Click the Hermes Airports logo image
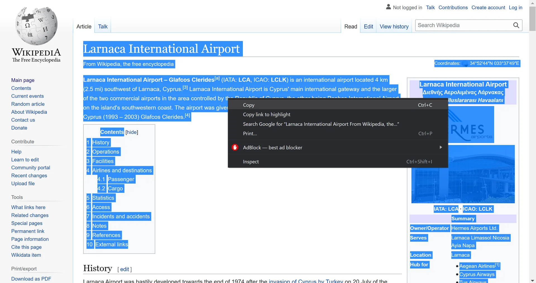Image resolution: width=536 pixels, height=283 pixels. point(471,125)
